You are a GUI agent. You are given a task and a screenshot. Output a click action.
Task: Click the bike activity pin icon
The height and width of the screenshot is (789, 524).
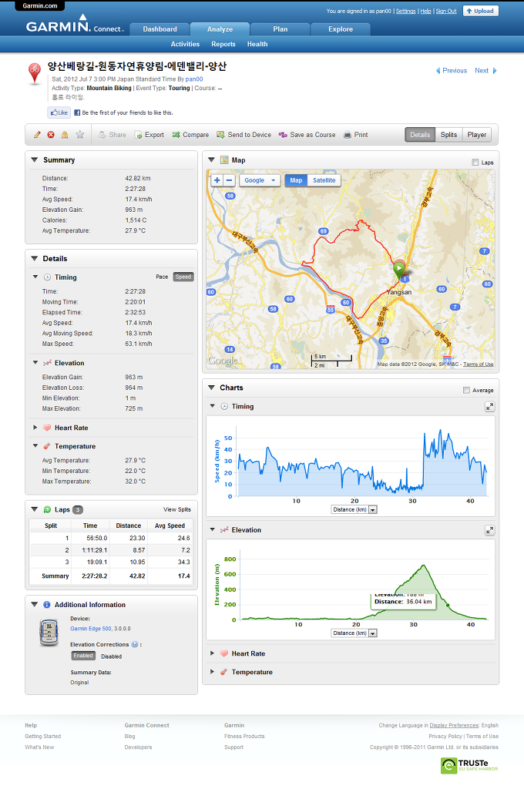pos(34,73)
